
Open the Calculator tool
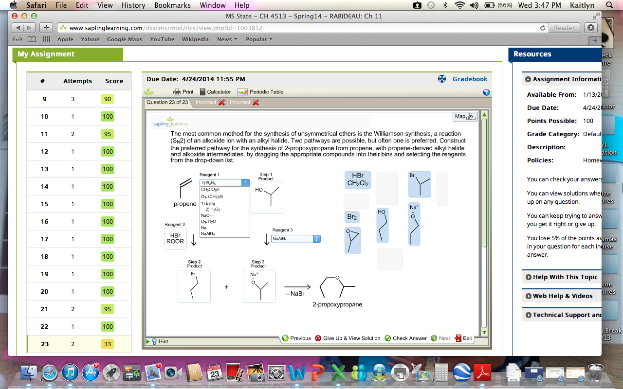(x=202, y=92)
